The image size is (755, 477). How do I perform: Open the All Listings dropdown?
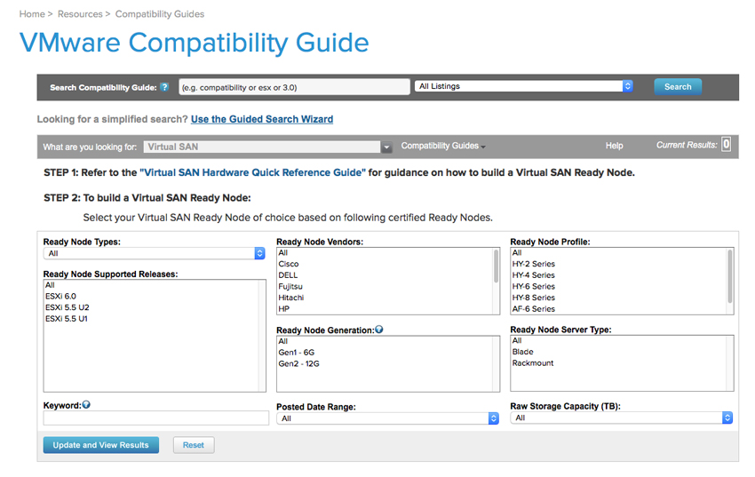[523, 86]
